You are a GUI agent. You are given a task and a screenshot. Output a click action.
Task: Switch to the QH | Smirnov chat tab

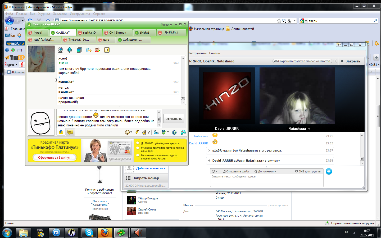[118, 33]
